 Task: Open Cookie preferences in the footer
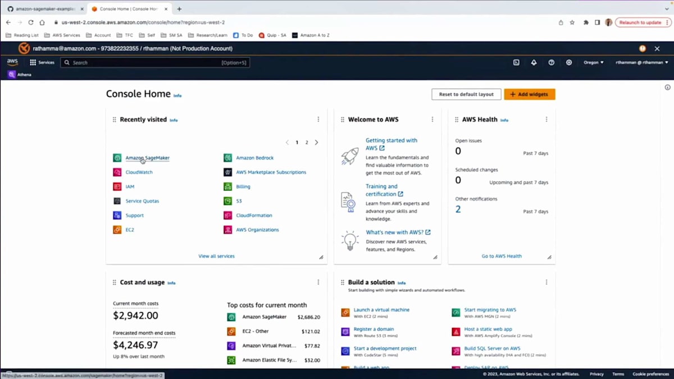(650, 374)
